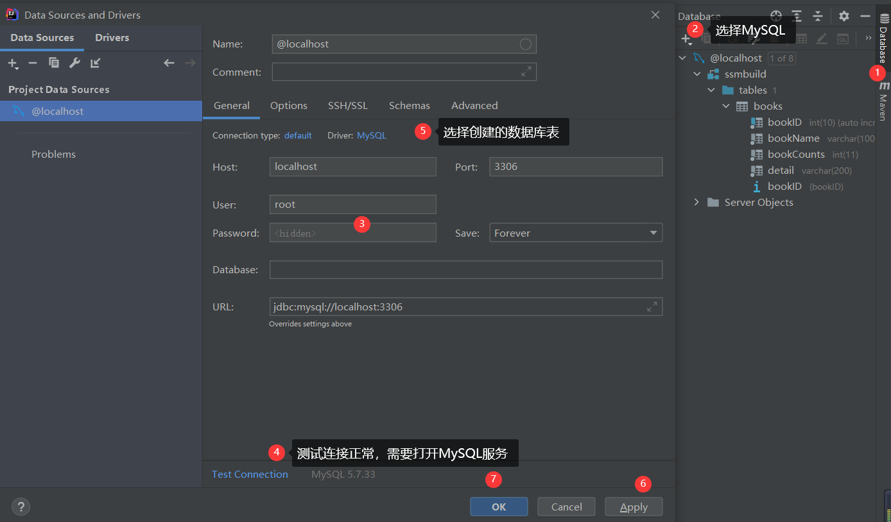Click the Cancel button
Screen dimensions: 891x522
click(567, 507)
